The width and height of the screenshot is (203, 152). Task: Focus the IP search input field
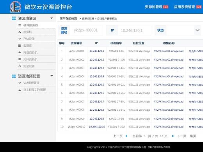135,30
